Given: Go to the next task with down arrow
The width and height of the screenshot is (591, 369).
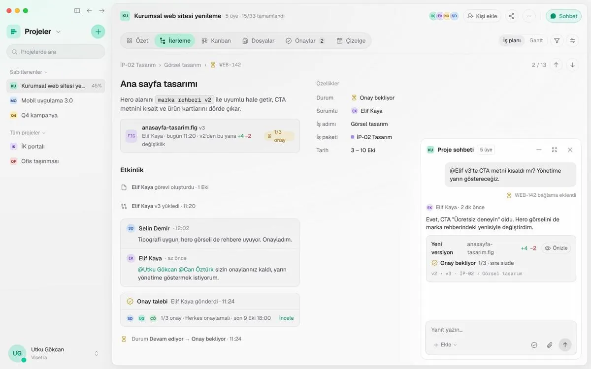Looking at the screenshot, I should pyautogui.click(x=572, y=65).
